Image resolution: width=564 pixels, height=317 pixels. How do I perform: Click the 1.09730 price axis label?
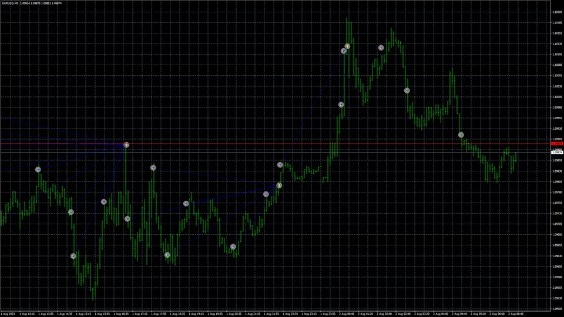[x=557, y=214]
